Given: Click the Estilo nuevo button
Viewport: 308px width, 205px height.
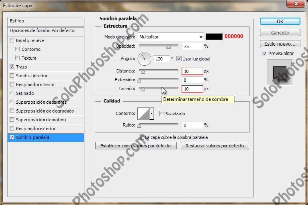Looking at the screenshot, I should click(280, 44).
